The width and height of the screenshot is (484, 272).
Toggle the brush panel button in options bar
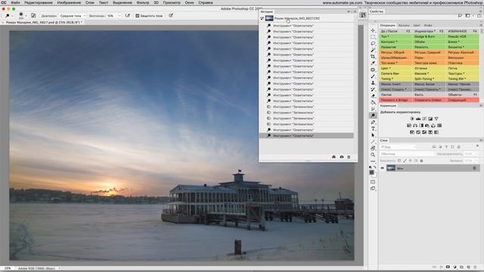pyautogui.click(x=33, y=15)
